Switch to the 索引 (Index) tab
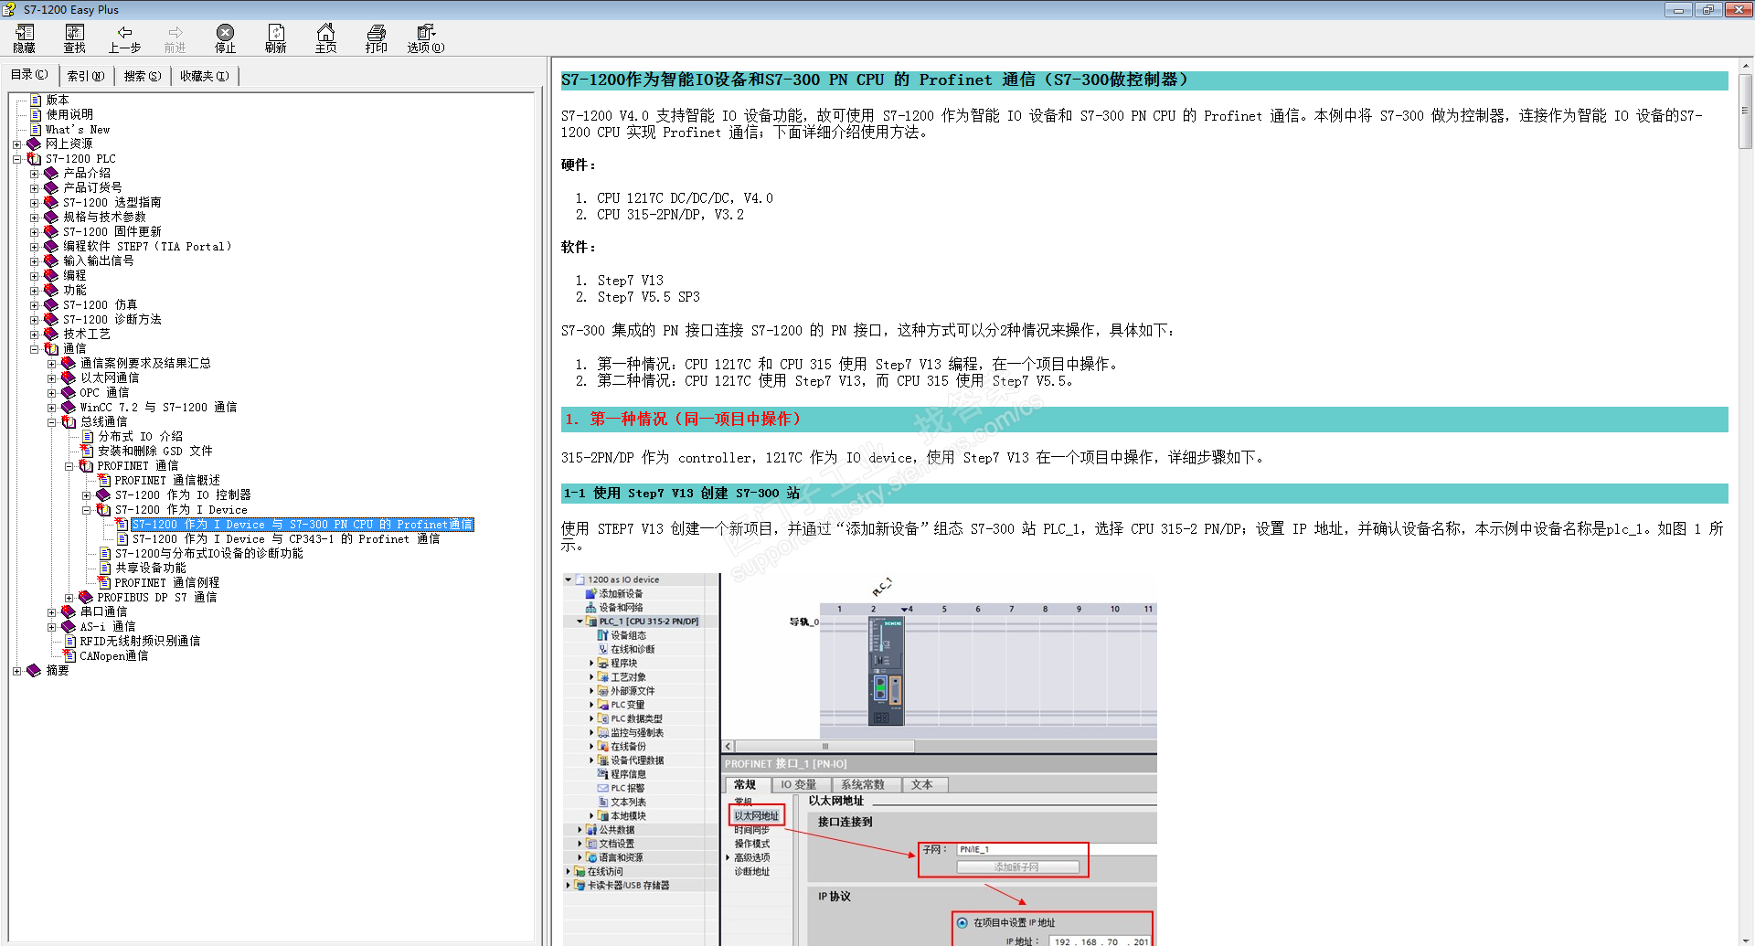Screen dimensions: 1755x946 pyautogui.click(x=86, y=76)
